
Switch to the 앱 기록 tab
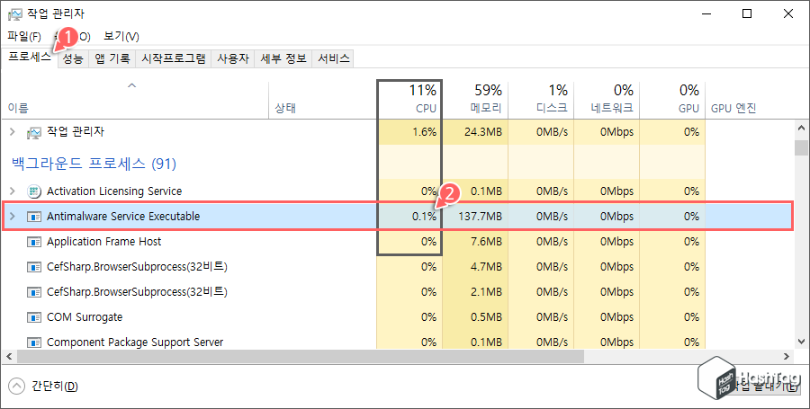click(x=112, y=58)
